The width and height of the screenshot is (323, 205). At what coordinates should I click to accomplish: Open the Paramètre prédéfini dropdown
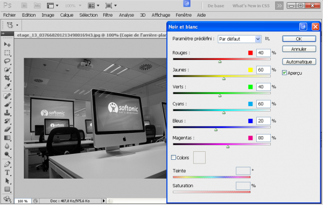[240, 39]
